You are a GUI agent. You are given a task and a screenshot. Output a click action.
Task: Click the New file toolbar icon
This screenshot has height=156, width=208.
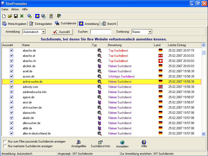pyautogui.click(x=4, y=16)
